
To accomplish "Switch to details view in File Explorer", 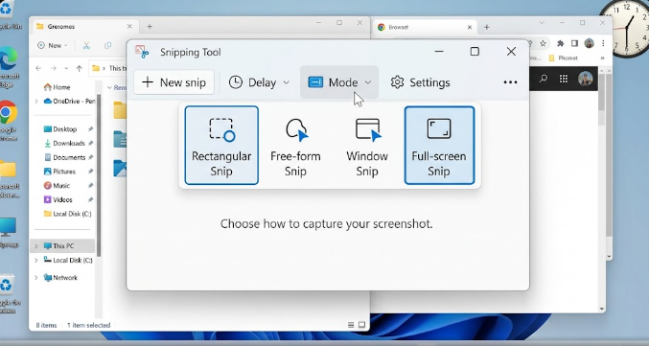I will pos(351,325).
